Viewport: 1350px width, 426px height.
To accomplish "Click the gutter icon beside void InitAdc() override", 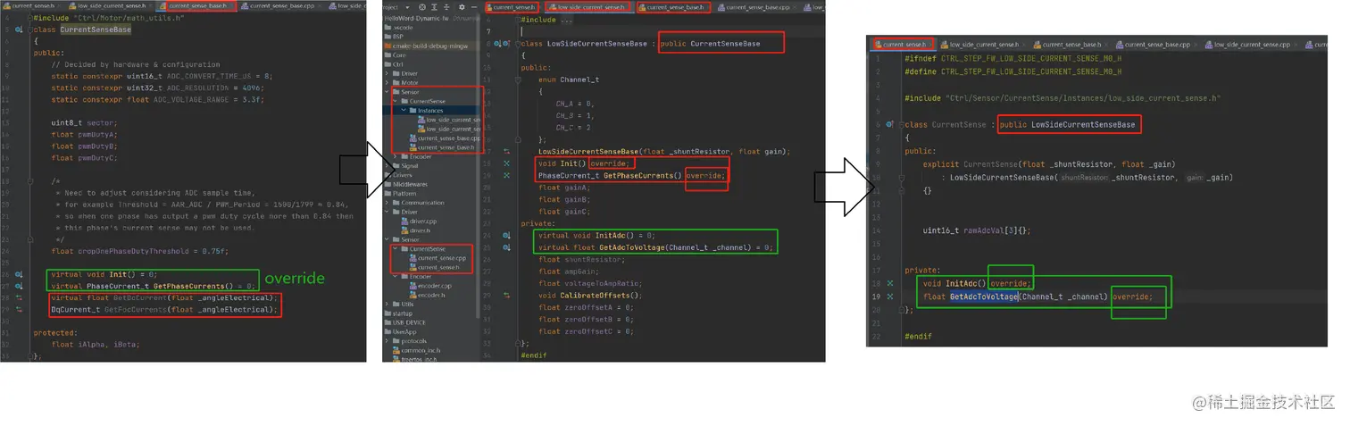I will [x=890, y=283].
